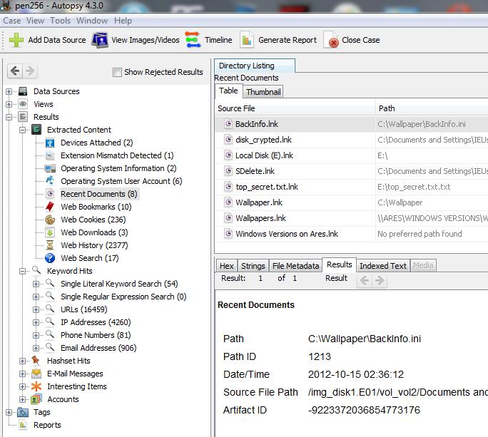Click the Web Search globe icon

(50, 258)
